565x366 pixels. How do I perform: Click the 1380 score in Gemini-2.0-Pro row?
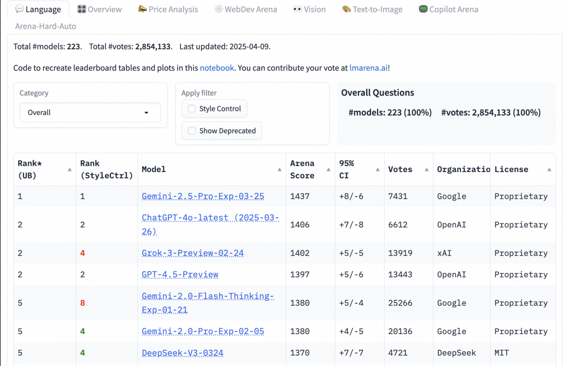[300, 331]
